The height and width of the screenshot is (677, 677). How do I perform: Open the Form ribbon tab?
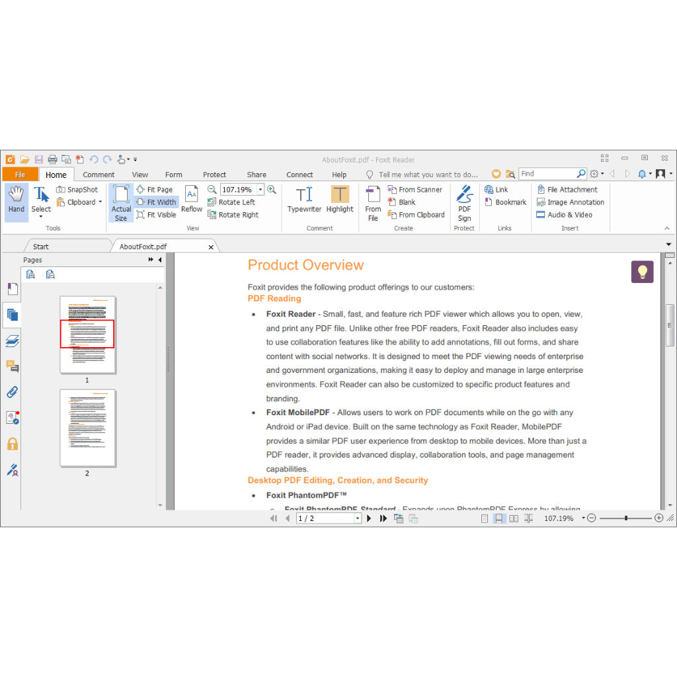tap(174, 175)
